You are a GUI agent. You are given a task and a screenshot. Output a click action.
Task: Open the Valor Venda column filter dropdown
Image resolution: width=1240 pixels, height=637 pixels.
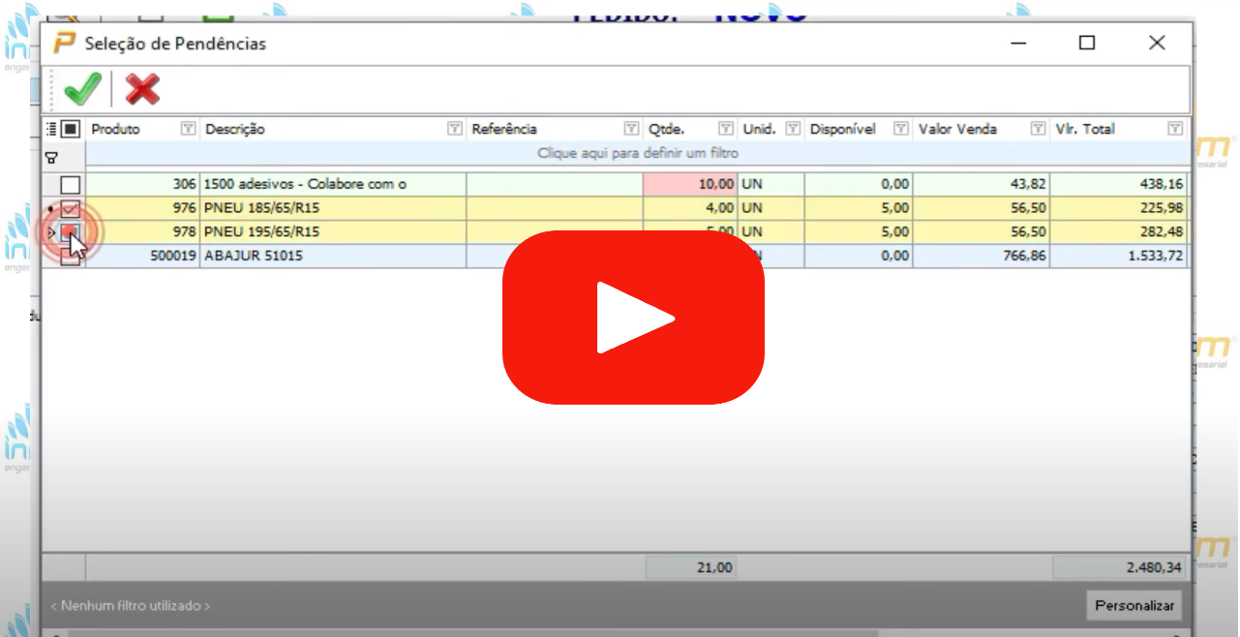click(x=1039, y=129)
